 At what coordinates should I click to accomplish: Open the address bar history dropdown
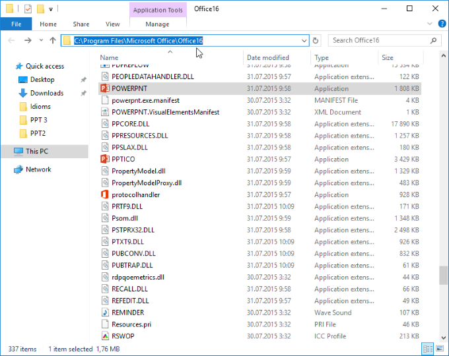coord(304,41)
